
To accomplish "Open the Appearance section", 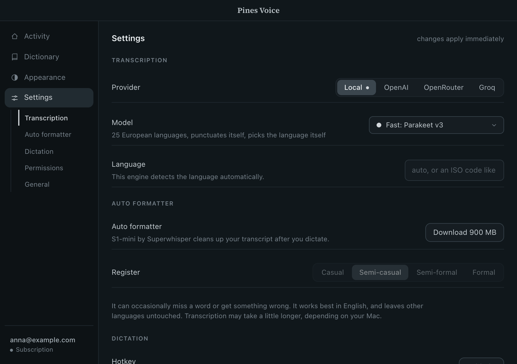I will [49, 77].
